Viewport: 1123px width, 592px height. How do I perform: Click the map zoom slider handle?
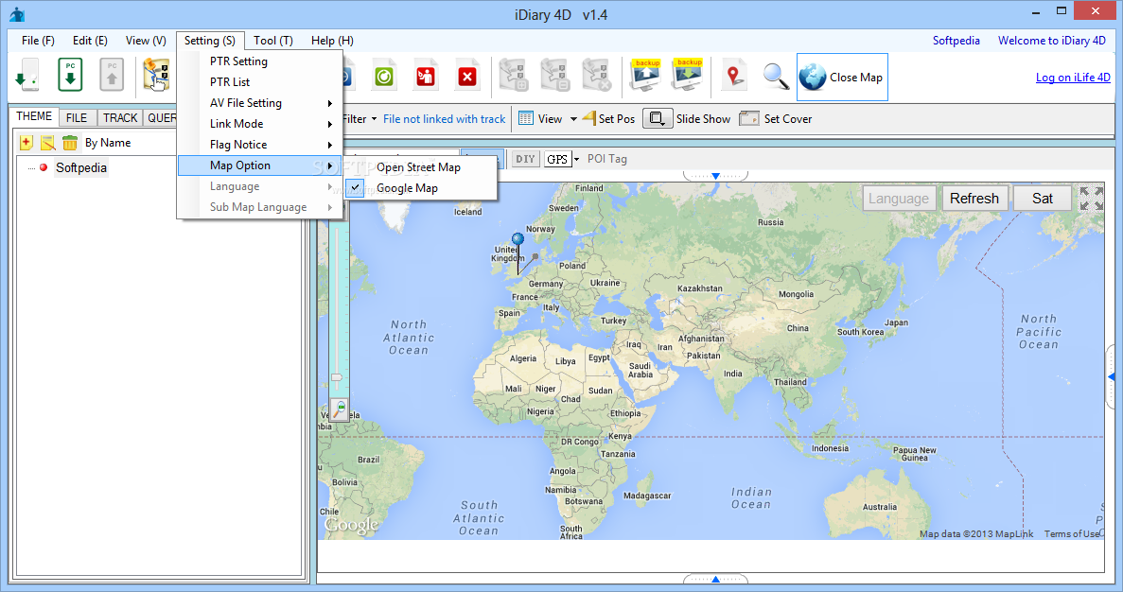(336, 376)
